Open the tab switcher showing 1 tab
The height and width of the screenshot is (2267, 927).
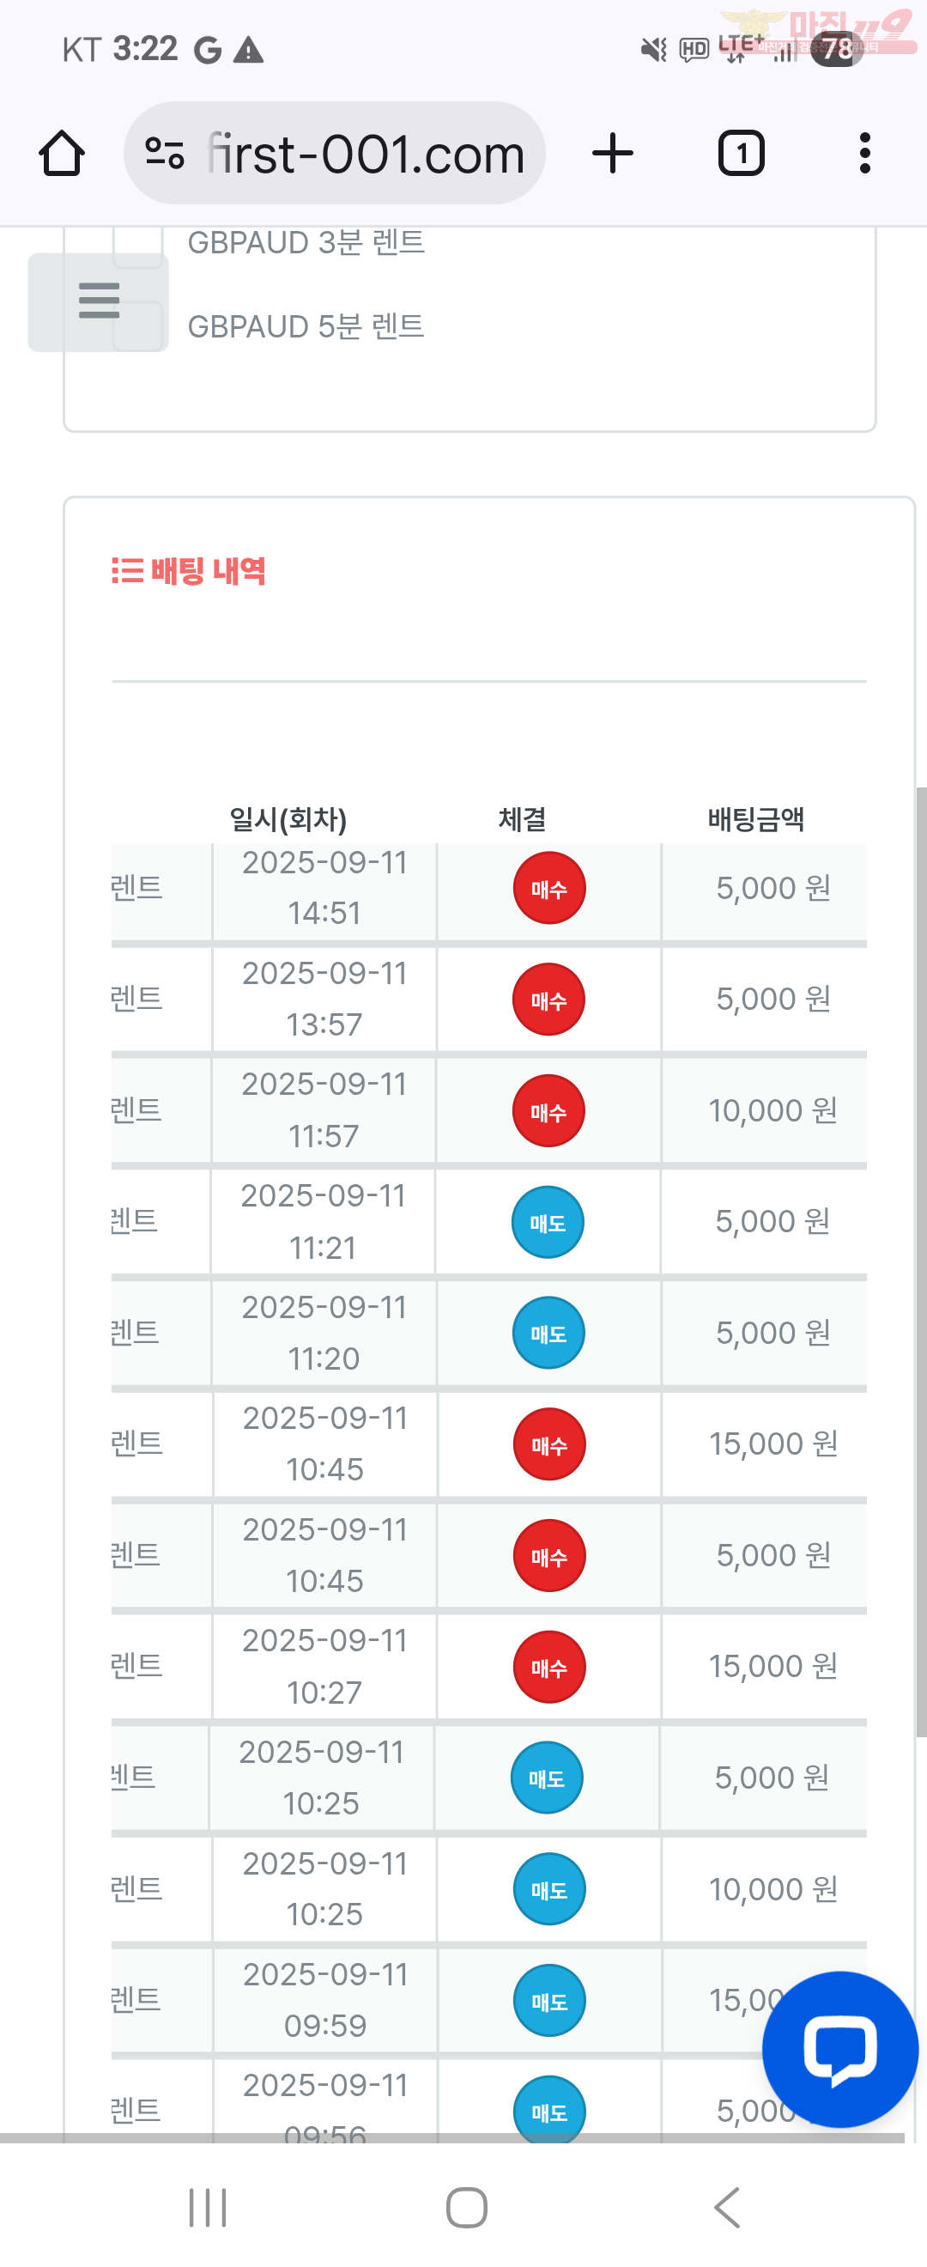pyautogui.click(x=742, y=154)
